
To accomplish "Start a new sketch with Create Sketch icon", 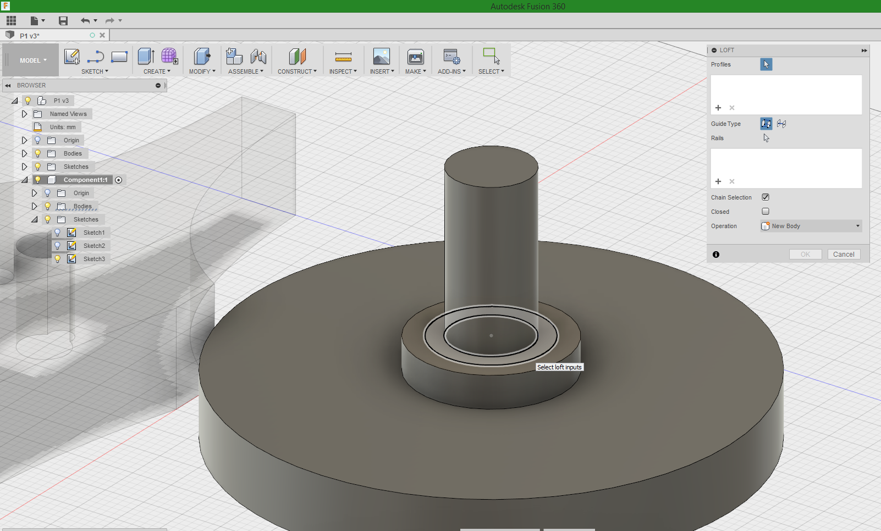I will click(x=72, y=57).
